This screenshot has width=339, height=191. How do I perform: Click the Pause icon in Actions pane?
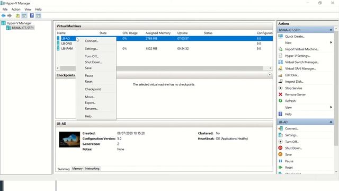280,161
